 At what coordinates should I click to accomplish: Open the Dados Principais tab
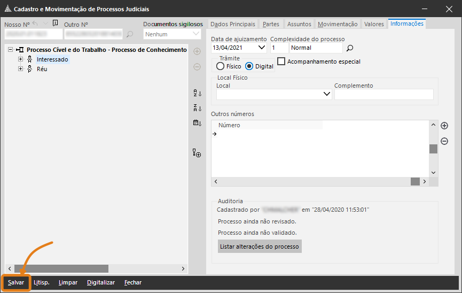(x=232, y=24)
